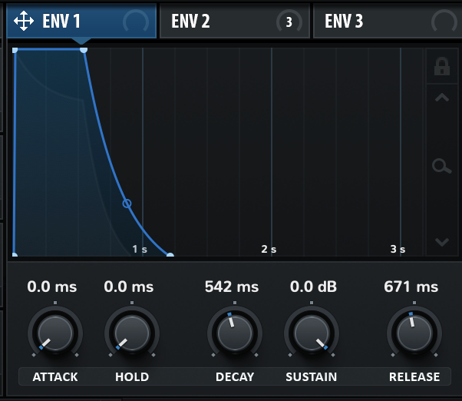Image resolution: width=462 pixels, height=401 pixels.
Task: Click the Hold knob
Action: tap(131, 333)
